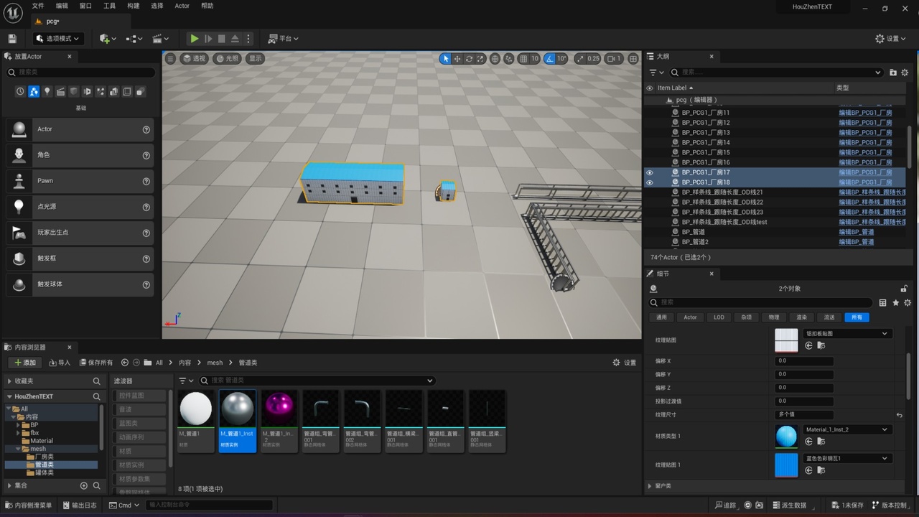The image size is (919, 517).
Task: Open the 平台 platforms dropdown
Action: pyautogui.click(x=284, y=39)
